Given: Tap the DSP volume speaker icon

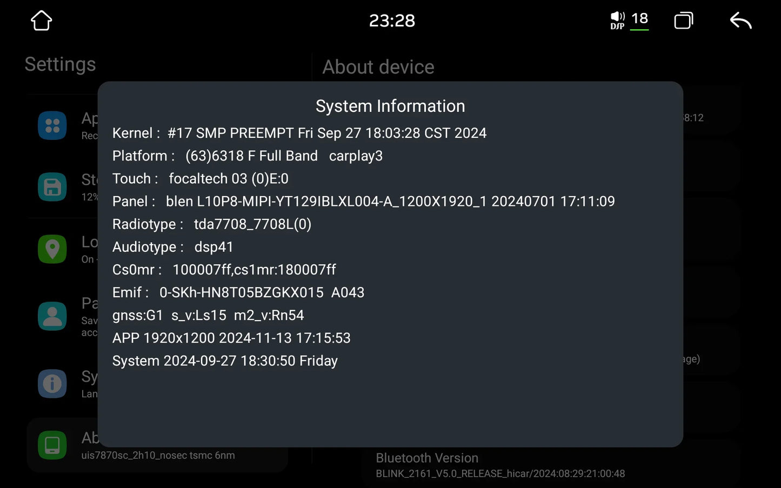Looking at the screenshot, I should [x=617, y=21].
